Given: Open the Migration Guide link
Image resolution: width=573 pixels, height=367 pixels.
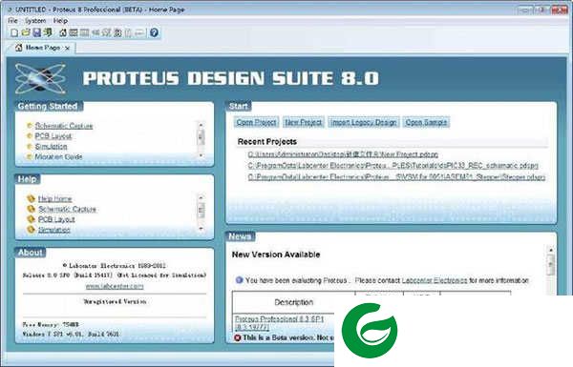Looking at the screenshot, I should click(58, 157).
